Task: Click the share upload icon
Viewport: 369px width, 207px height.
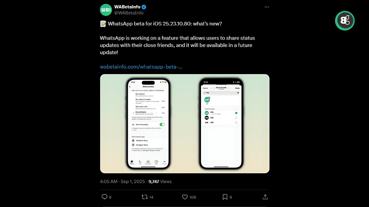Action: tap(265, 197)
